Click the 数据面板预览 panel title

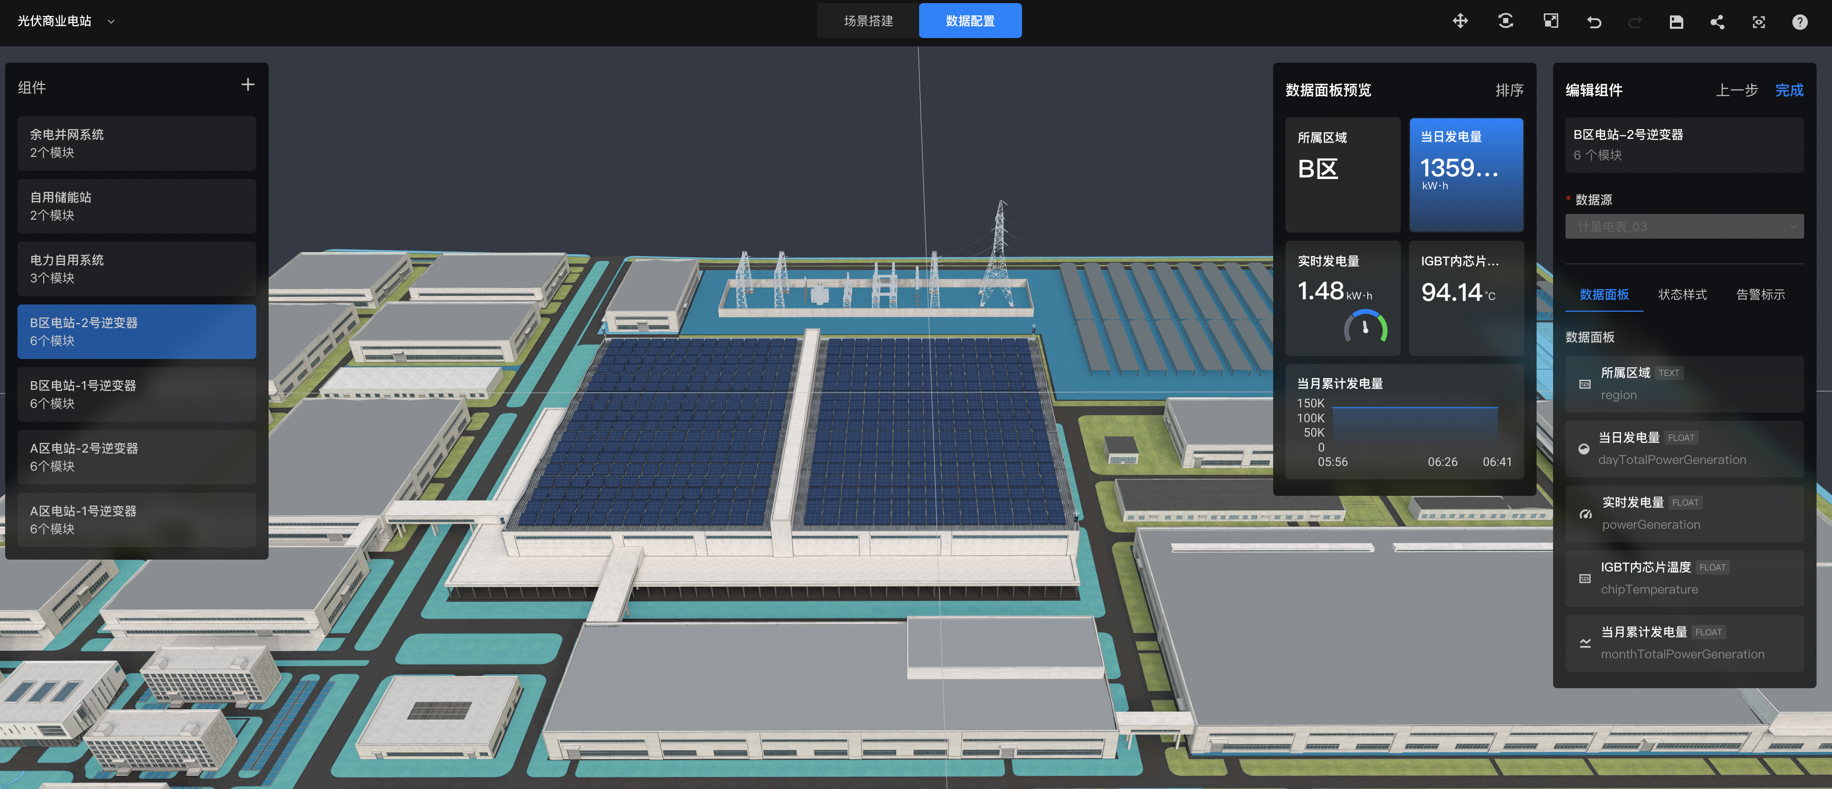[1328, 91]
